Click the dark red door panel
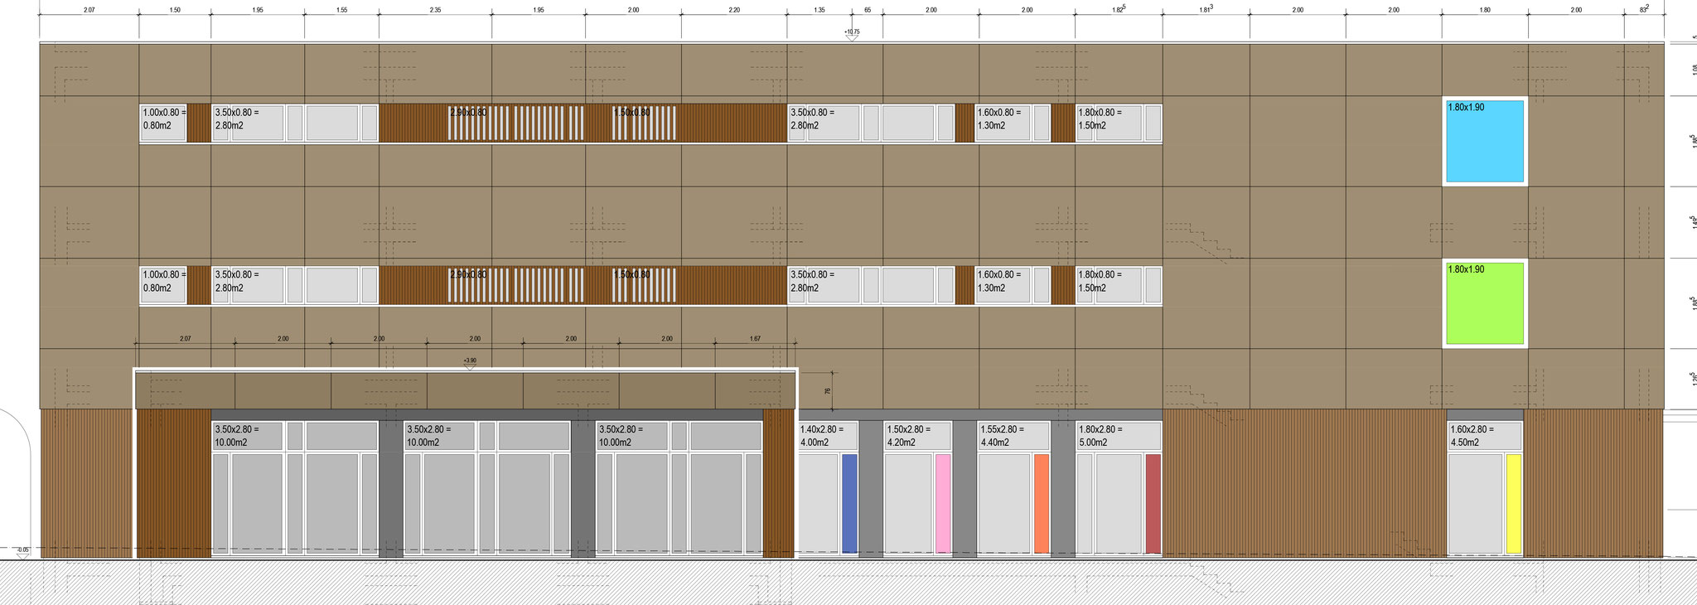Viewport: 1697px width, 605px height. tap(1153, 503)
